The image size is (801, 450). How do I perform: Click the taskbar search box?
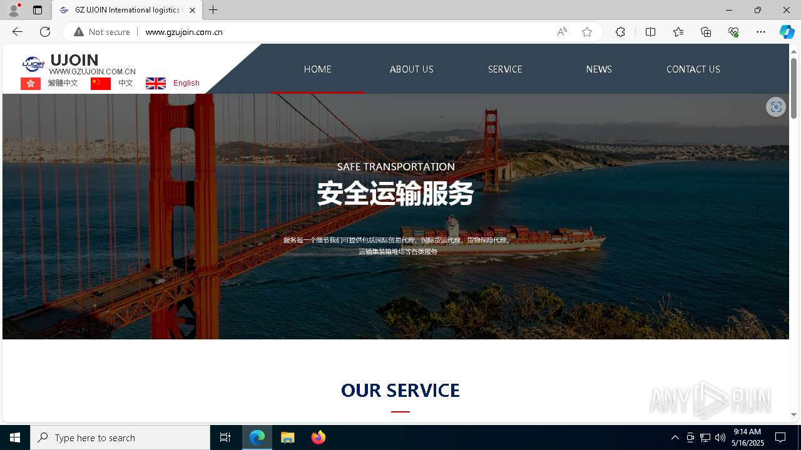point(120,437)
